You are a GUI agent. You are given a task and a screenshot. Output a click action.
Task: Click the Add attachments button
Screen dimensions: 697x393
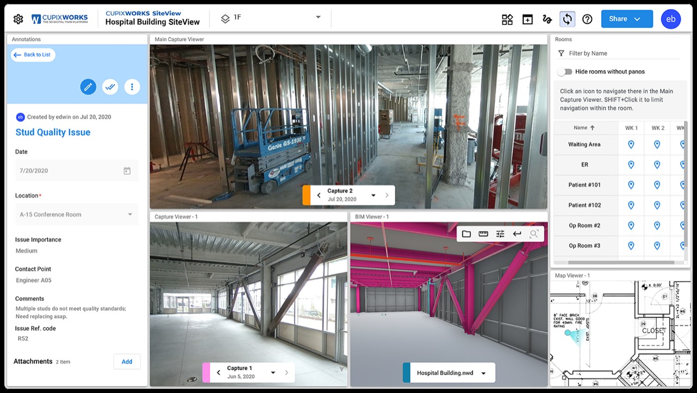(127, 361)
